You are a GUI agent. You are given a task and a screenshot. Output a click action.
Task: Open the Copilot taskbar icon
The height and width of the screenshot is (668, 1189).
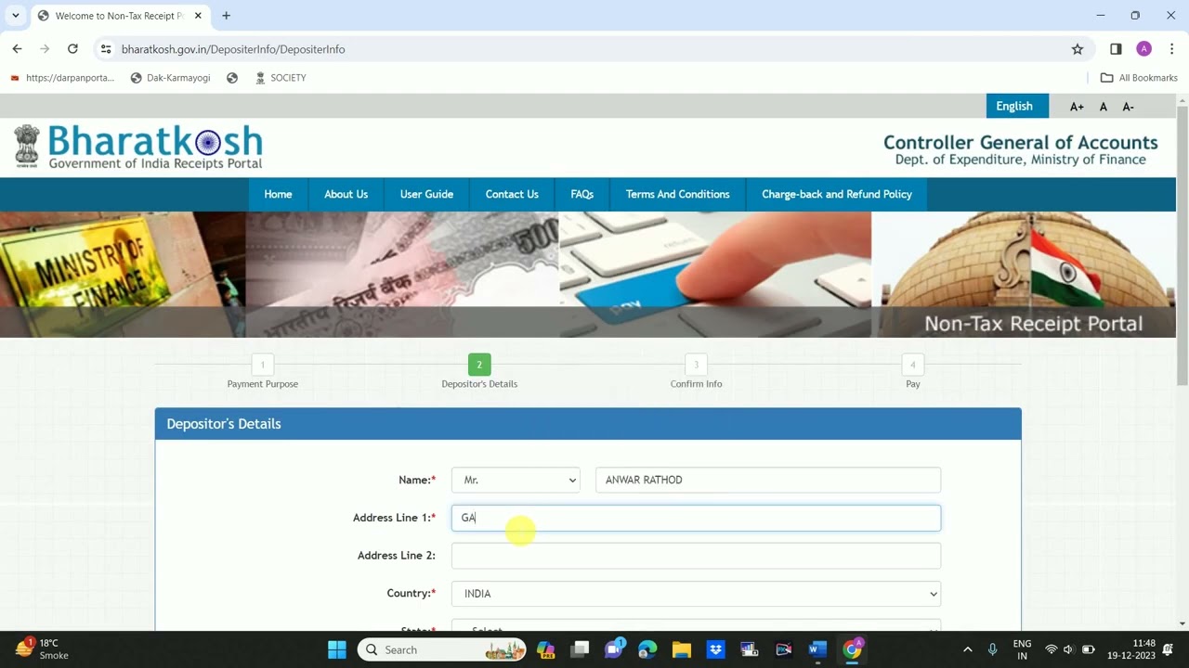coord(545,649)
